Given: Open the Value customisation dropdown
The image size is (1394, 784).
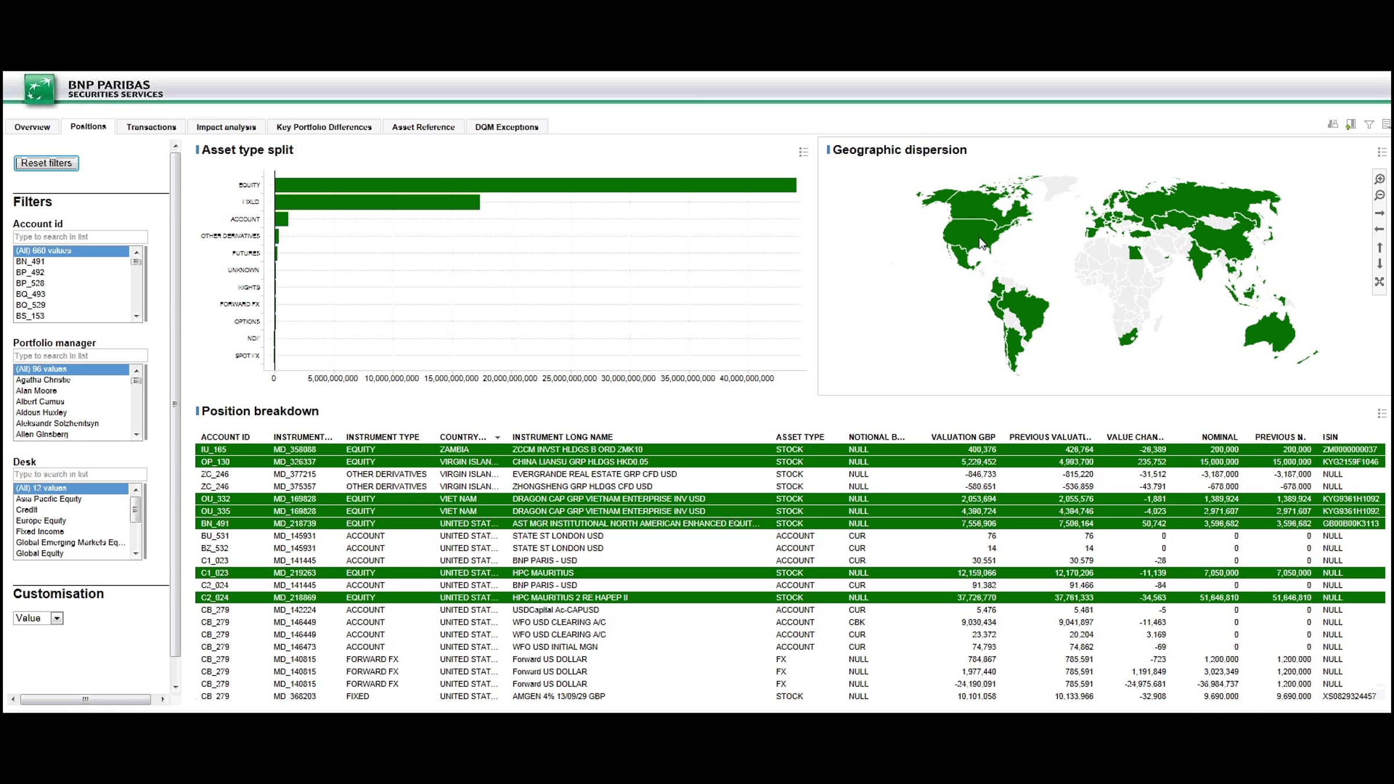Looking at the screenshot, I should 56,618.
